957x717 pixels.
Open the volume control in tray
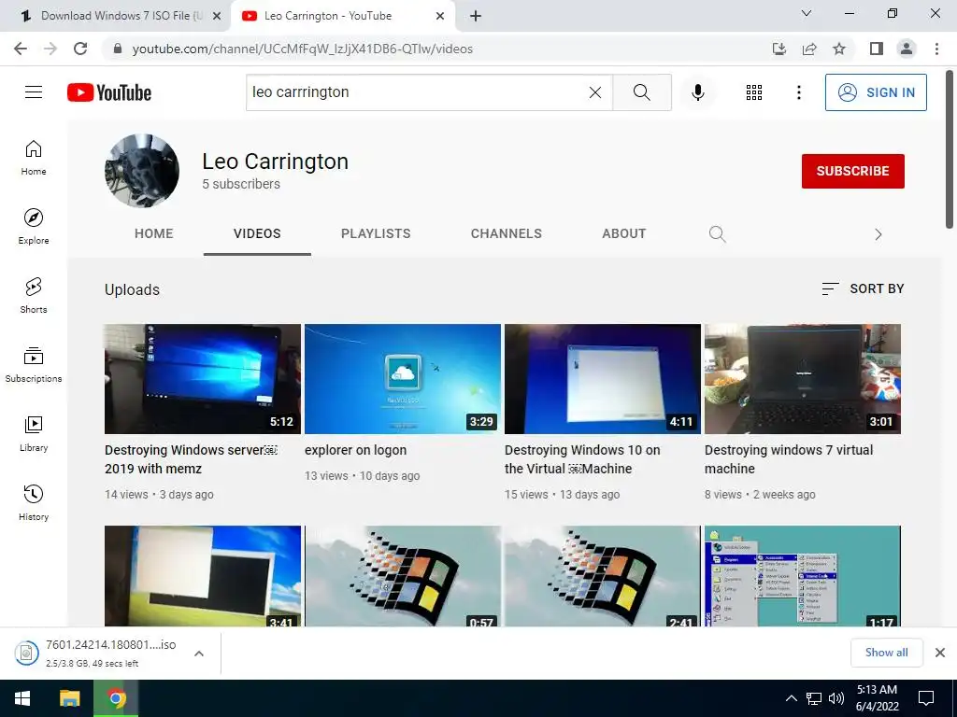click(836, 698)
